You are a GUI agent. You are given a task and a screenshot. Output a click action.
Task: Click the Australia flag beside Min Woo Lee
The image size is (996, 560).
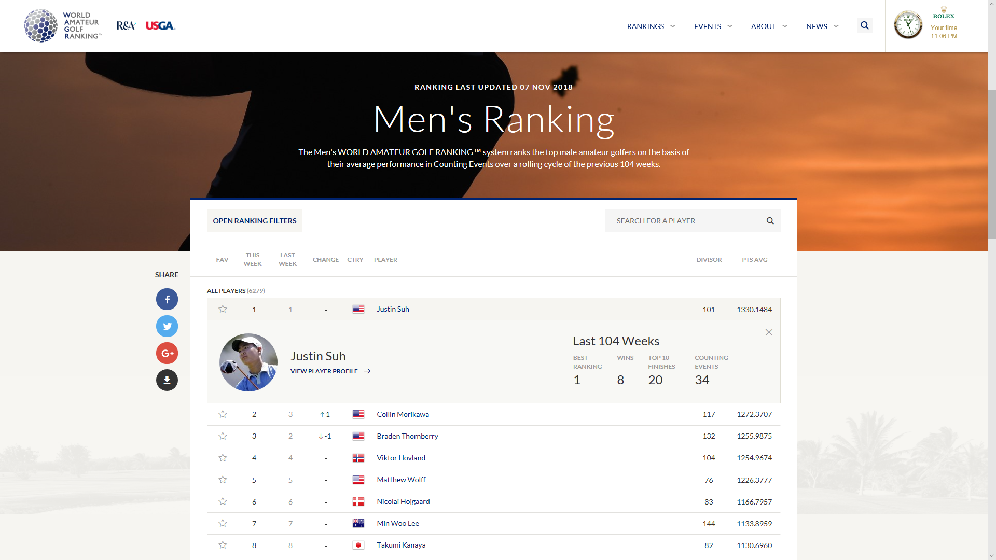coord(358,523)
